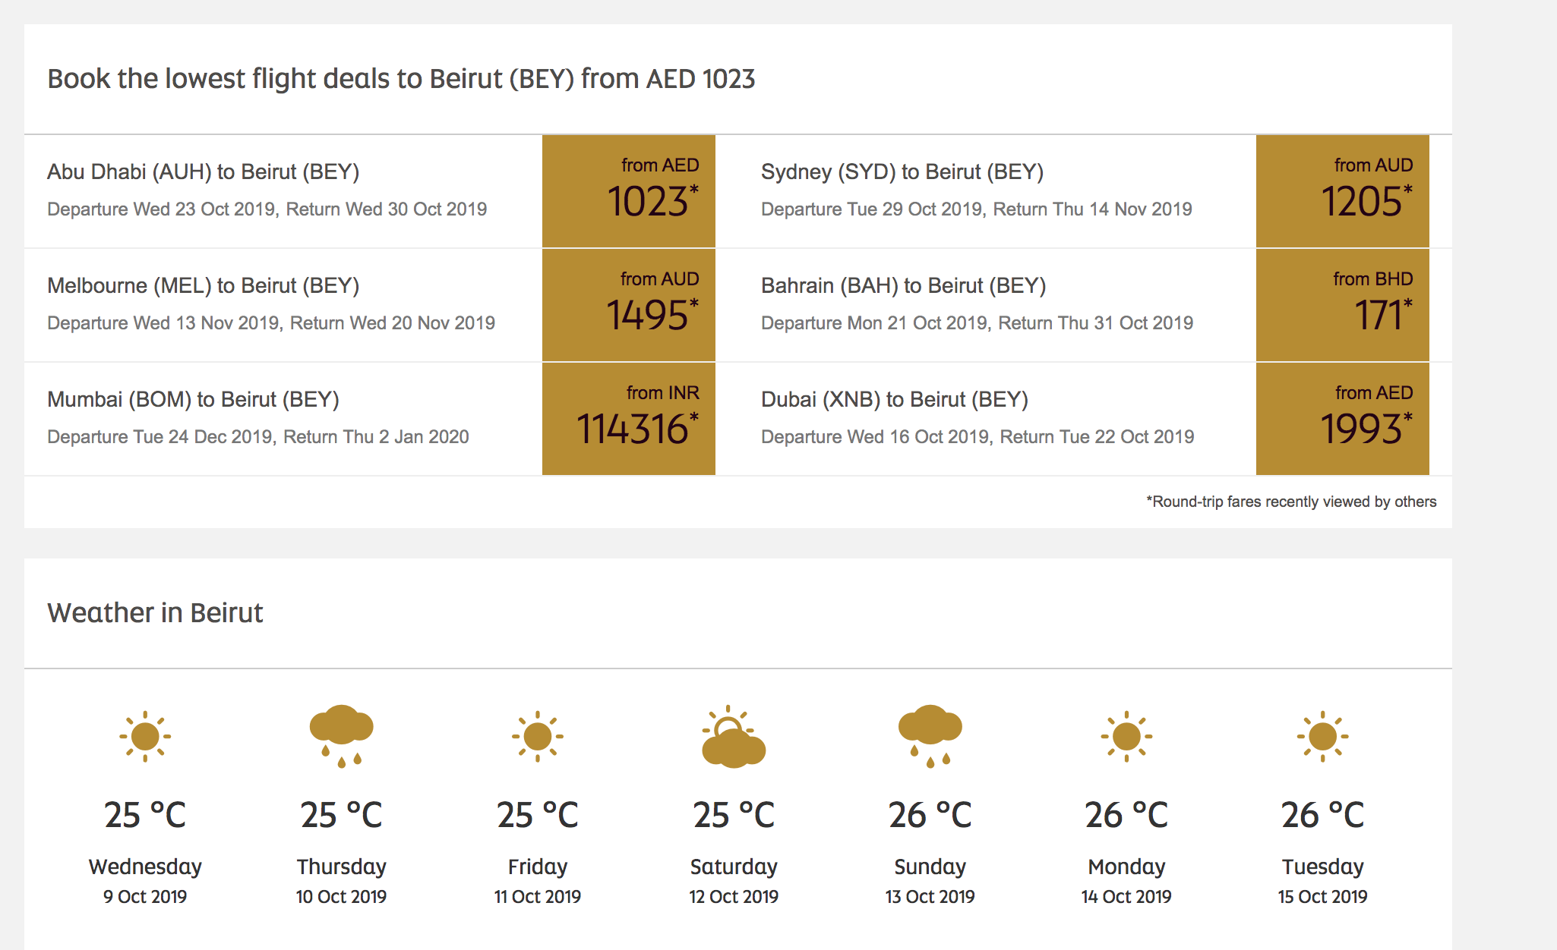Click Saturday's partly cloudy icon
The image size is (1557, 950).
[733, 737]
